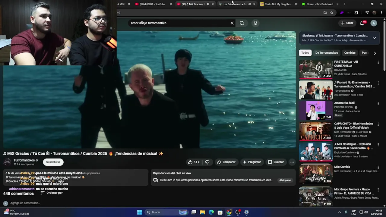
Task: Clear the search box with the X icon
Action: 232,23
